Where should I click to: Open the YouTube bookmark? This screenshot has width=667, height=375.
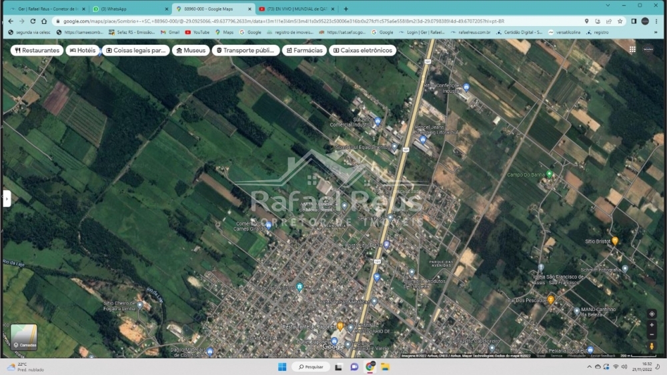click(x=197, y=32)
